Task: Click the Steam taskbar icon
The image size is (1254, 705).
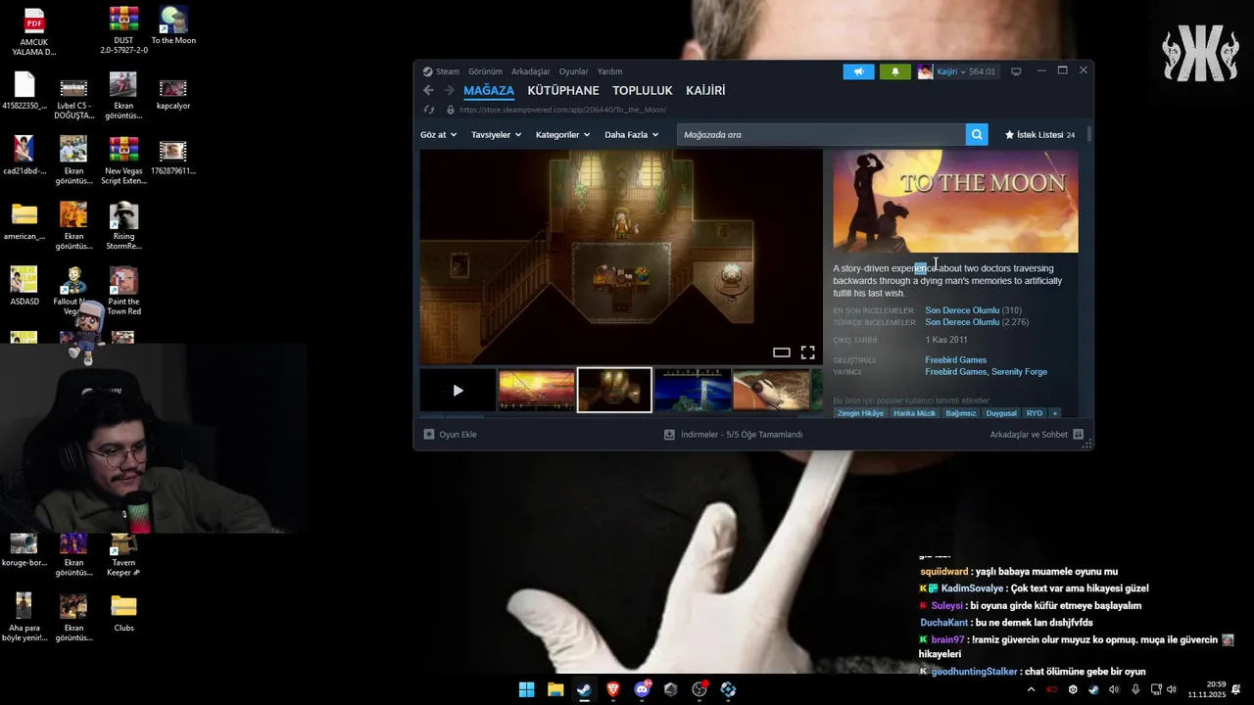Action: (584, 689)
